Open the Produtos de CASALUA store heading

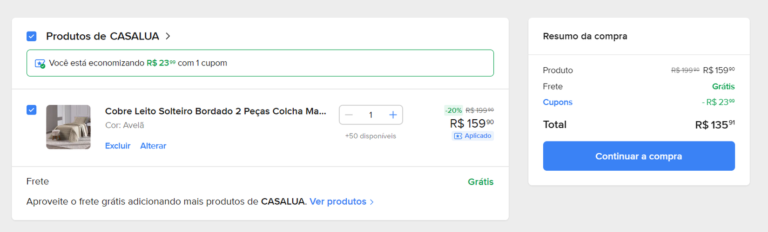point(102,36)
